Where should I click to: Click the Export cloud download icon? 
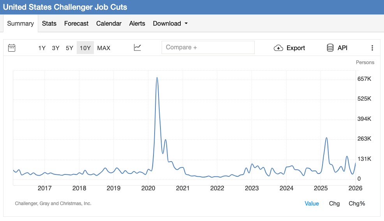click(278, 48)
